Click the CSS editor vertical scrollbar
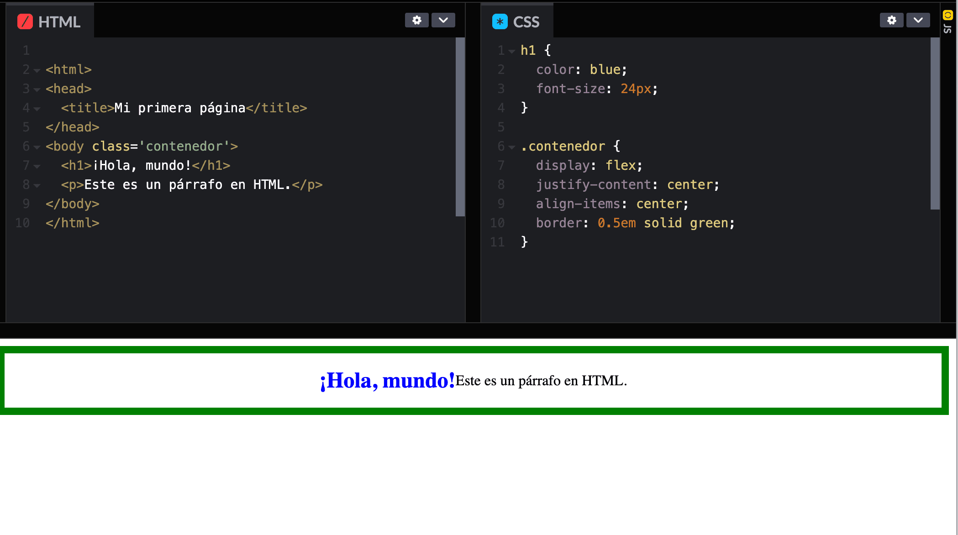Screen dimensions: 958x535 [935, 123]
